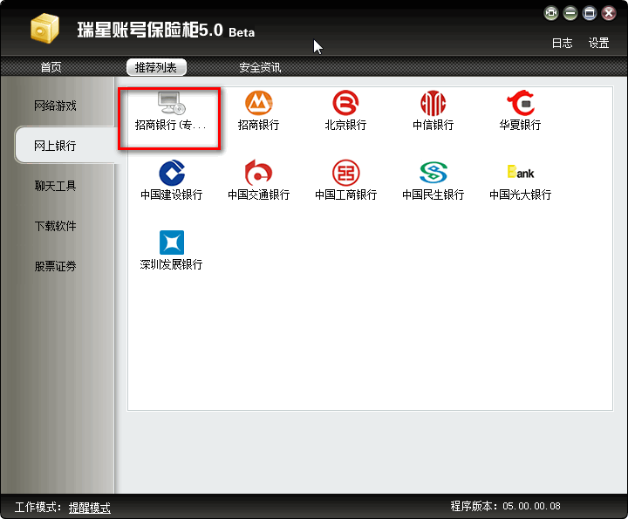Open the 北京银行 icon
Screen dimensions: 628x519
click(x=345, y=103)
